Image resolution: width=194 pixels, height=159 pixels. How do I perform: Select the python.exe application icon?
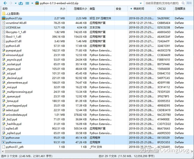[x=4, y=138]
